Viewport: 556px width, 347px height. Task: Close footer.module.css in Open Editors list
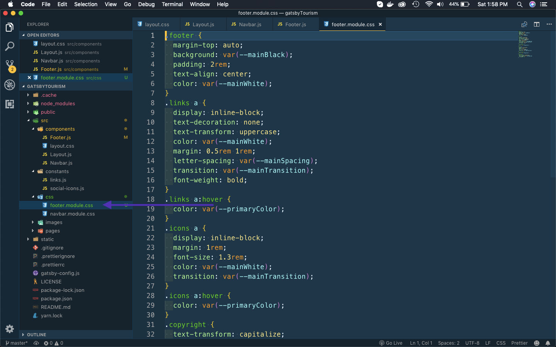(29, 77)
